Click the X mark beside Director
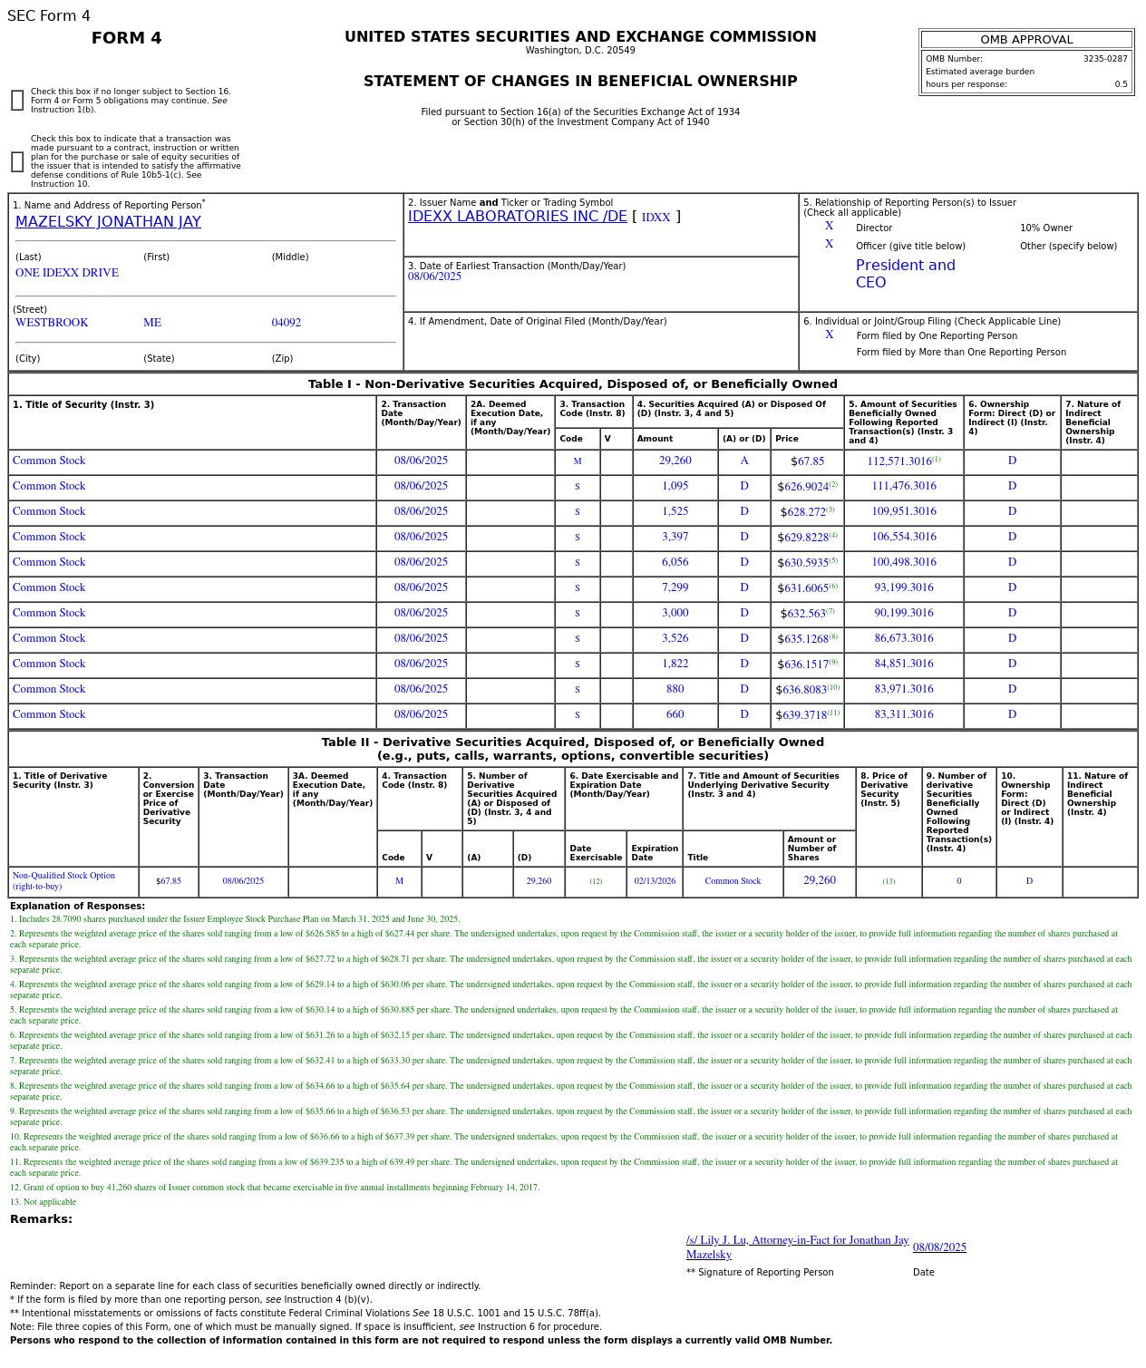Image resolution: width=1146 pixels, height=1368 pixels. (829, 227)
